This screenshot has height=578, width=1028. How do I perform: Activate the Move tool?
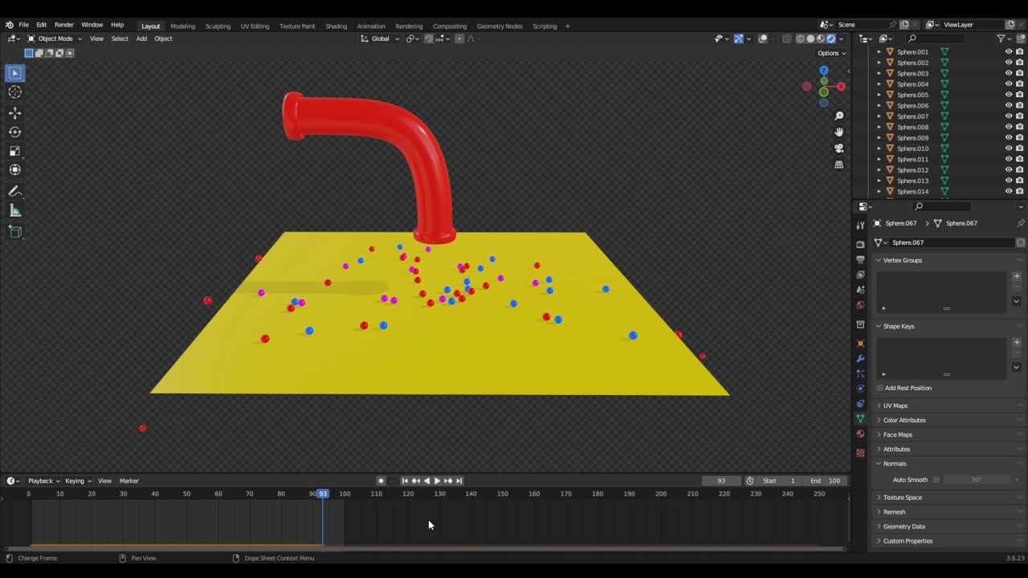(15, 113)
